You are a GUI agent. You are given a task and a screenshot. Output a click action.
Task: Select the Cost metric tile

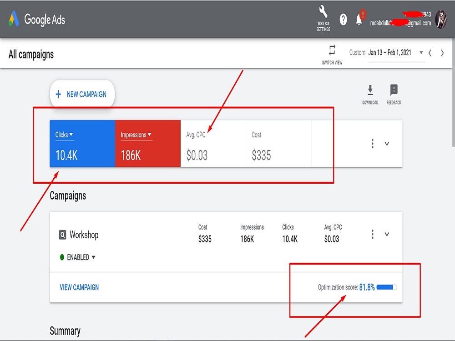278,144
